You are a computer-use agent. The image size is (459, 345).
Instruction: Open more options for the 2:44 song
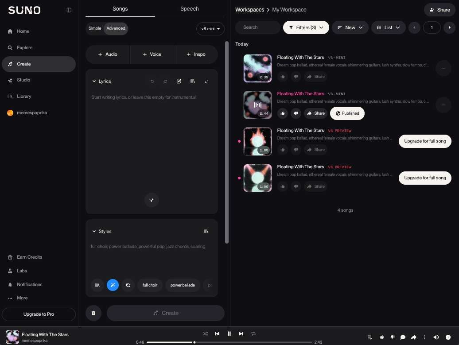point(443,105)
